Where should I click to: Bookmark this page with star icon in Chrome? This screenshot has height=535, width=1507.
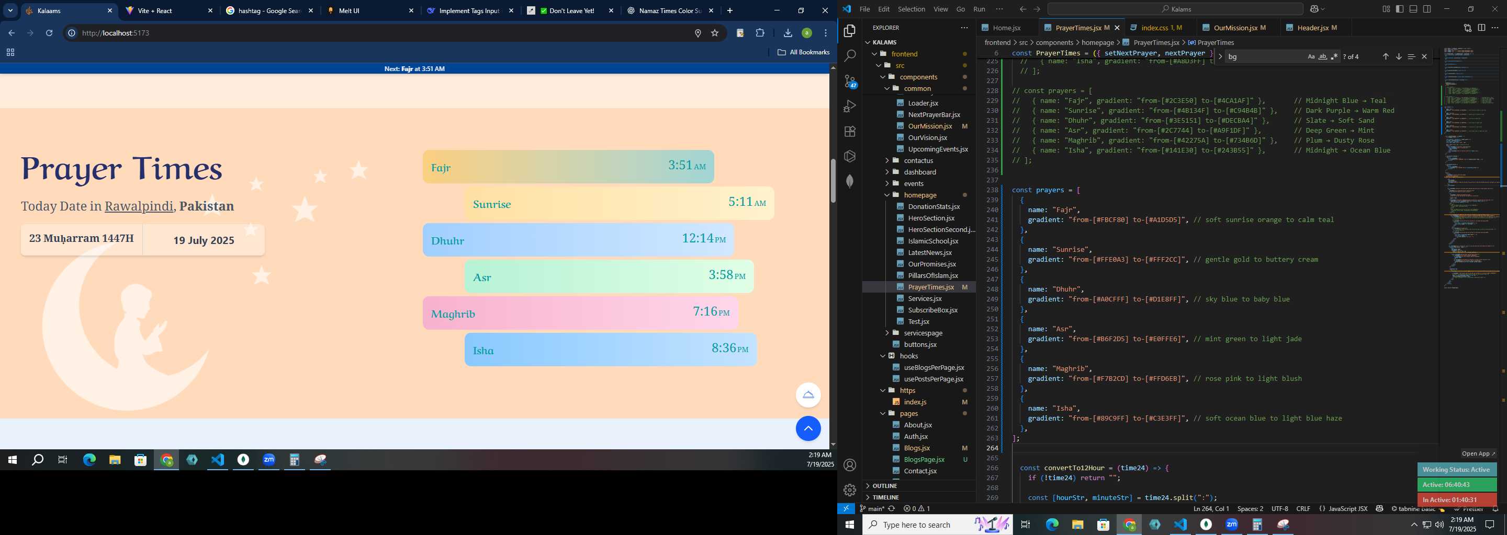click(x=714, y=33)
